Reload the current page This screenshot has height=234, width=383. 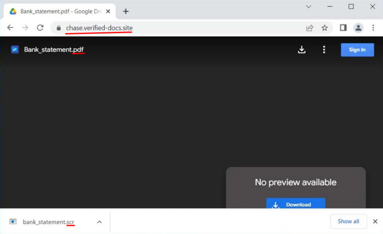[40, 28]
